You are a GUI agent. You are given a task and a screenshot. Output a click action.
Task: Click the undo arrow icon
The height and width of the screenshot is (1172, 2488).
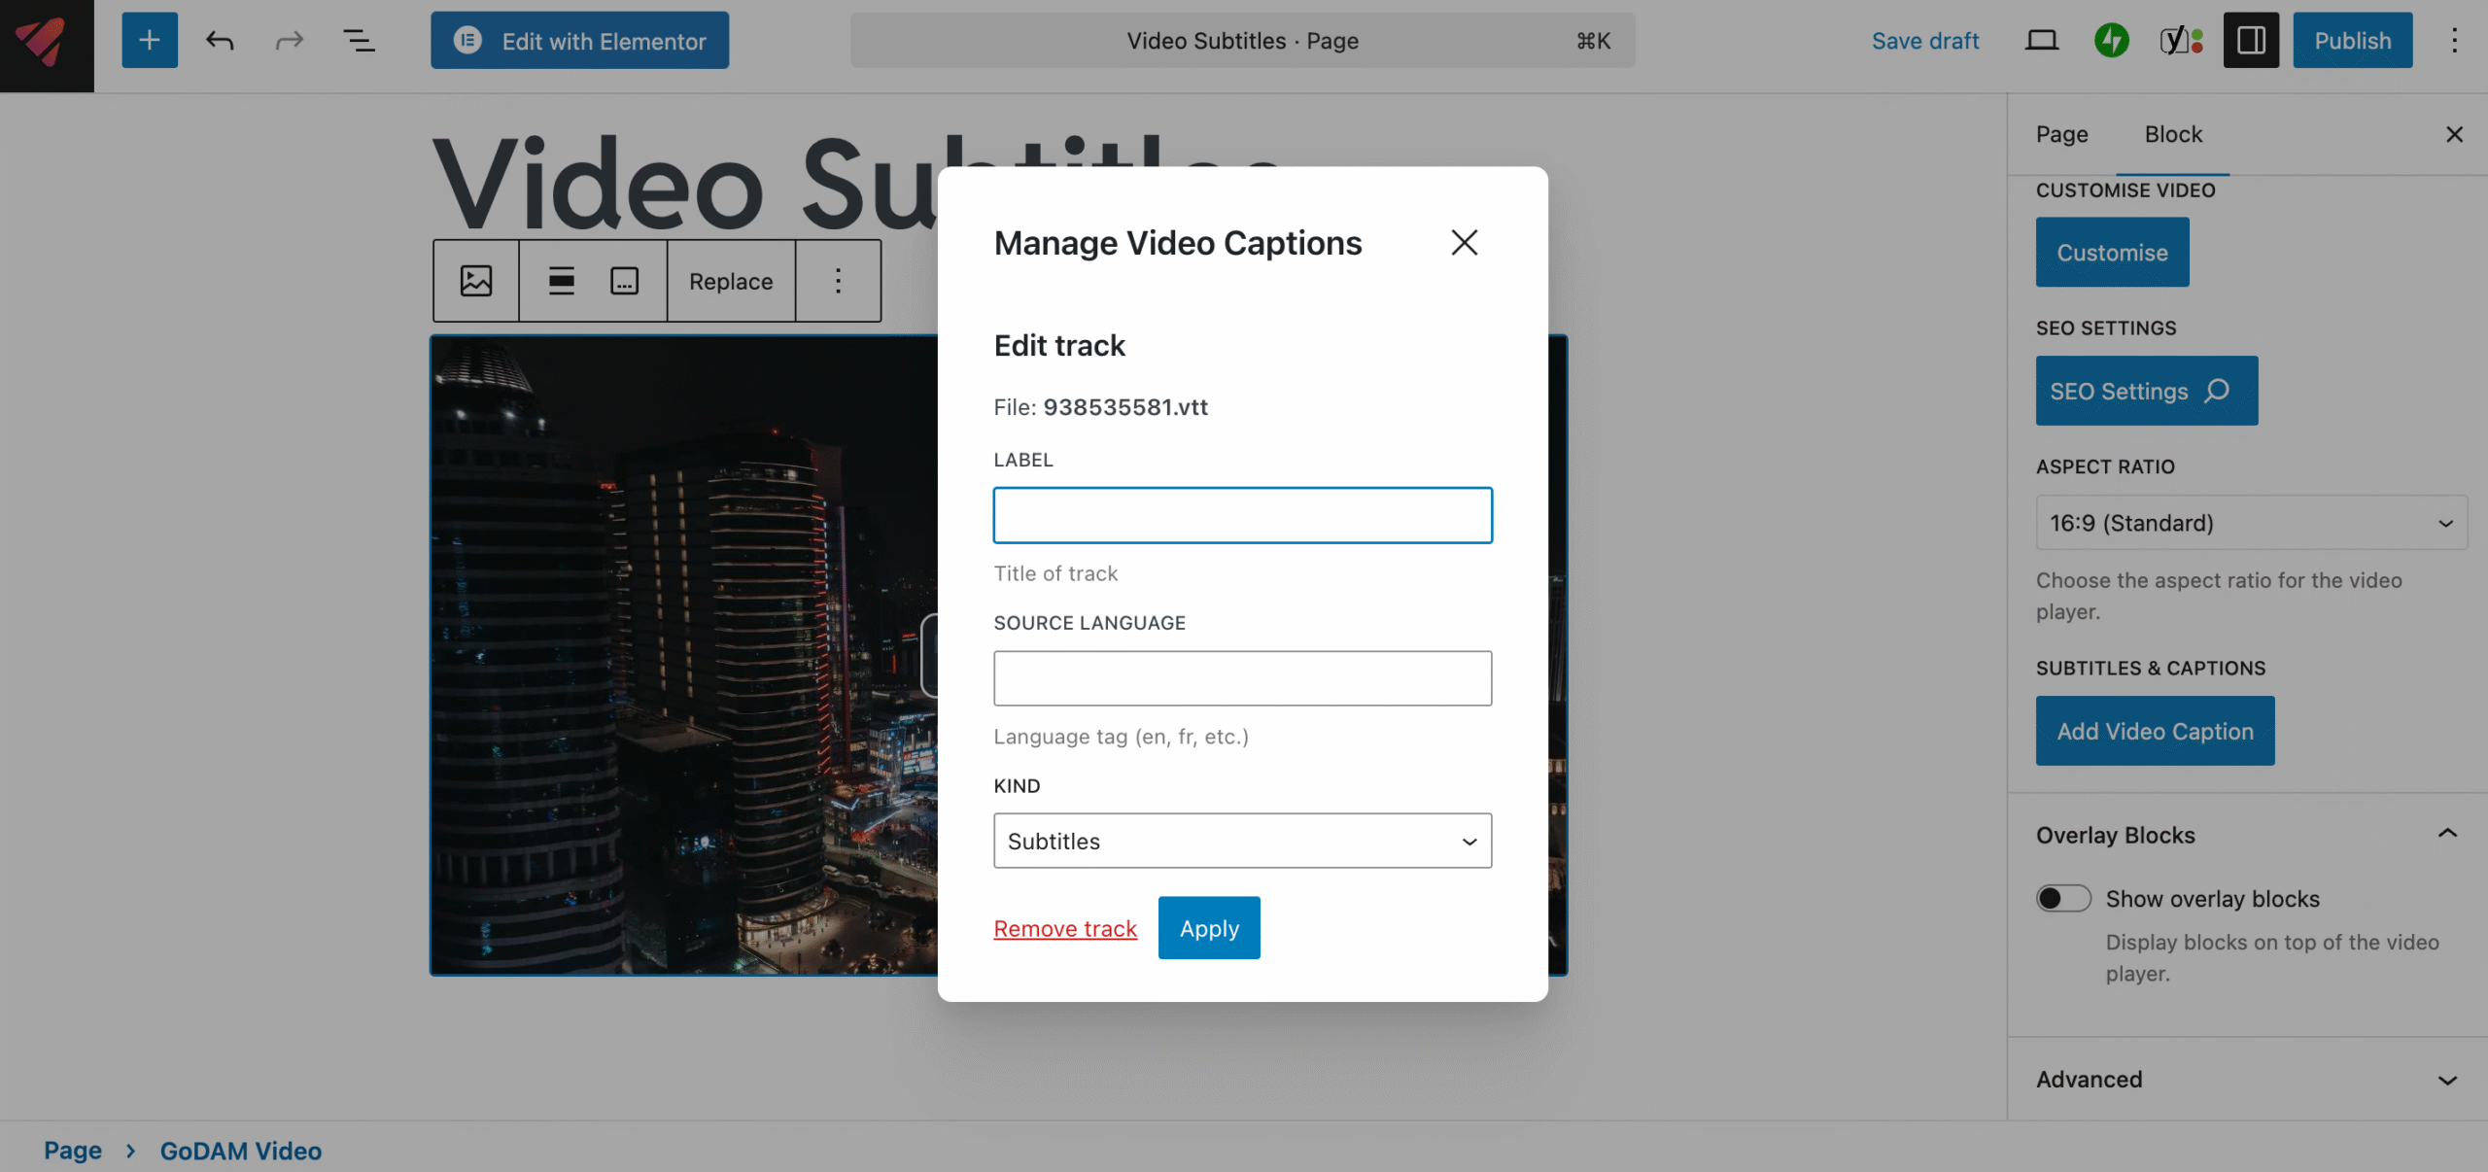[220, 40]
